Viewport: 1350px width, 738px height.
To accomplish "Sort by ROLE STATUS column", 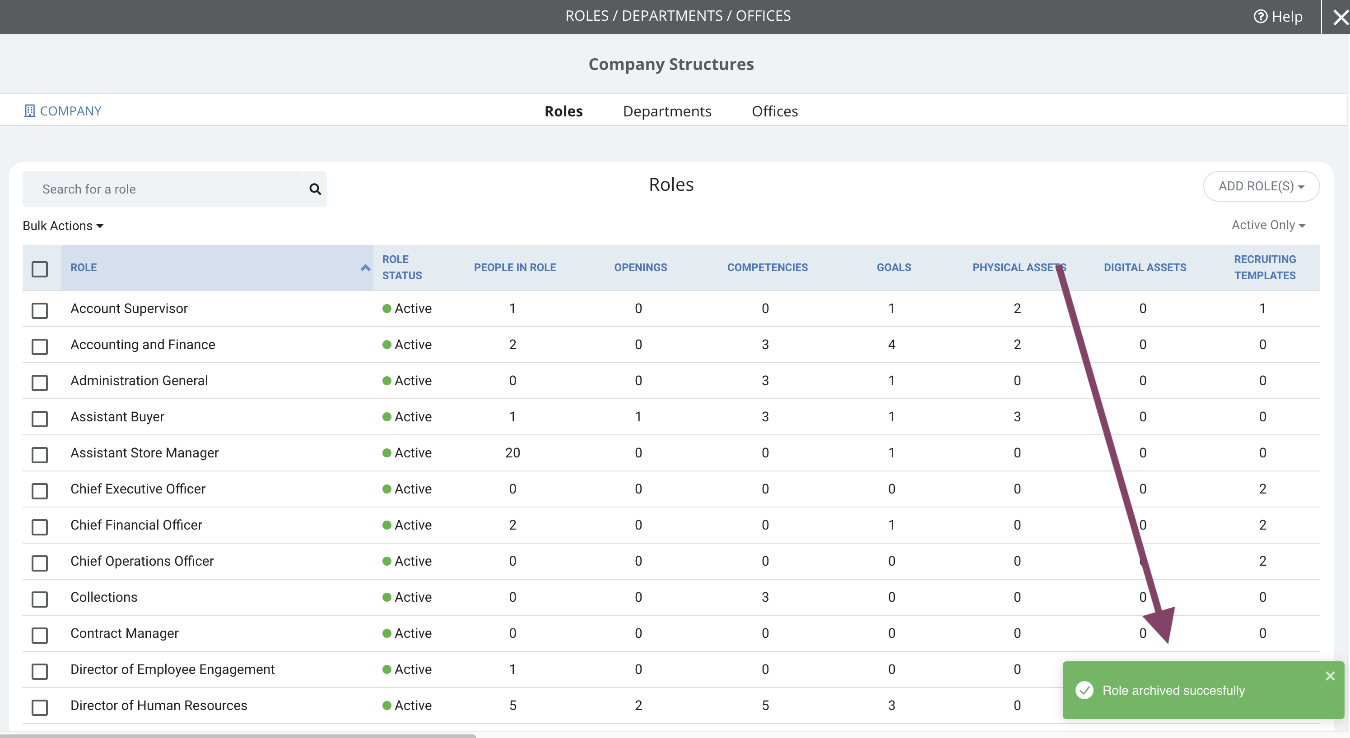I will point(402,267).
